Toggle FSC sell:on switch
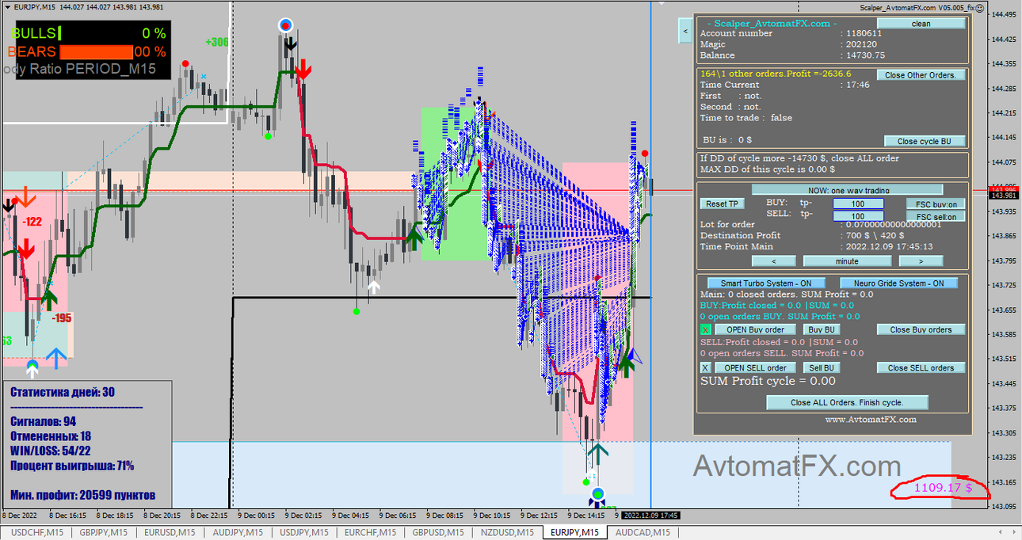The width and height of the screenshot is (1022, 540). point(936,216)
